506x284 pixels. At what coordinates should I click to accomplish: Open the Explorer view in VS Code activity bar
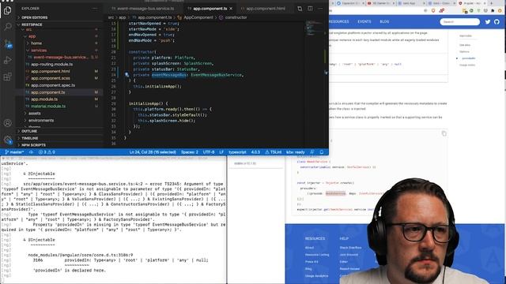7,10
